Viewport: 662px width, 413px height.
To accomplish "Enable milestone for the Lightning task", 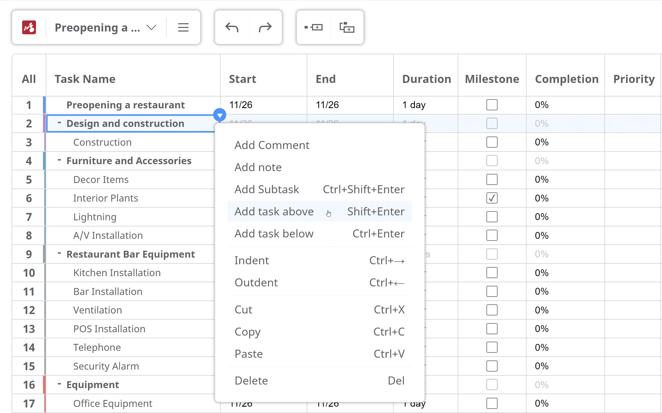I will [492, 217].
